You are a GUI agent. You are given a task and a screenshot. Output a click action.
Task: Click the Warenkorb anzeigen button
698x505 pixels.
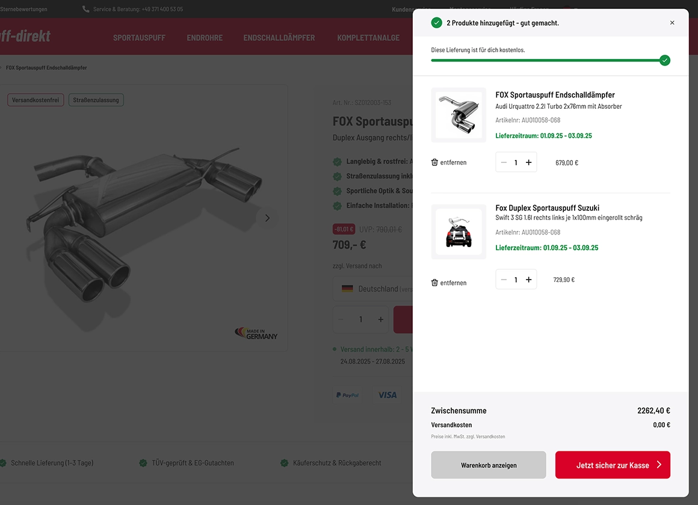point(488,465)
